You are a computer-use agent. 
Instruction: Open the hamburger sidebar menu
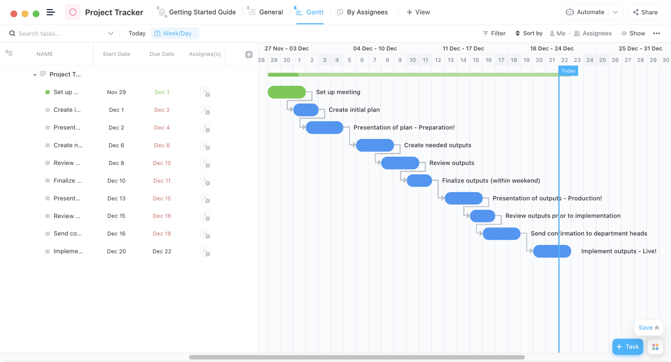(51, 12)
